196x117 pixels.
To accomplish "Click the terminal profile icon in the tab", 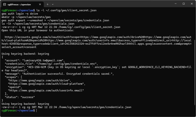I will click(4, 4).
